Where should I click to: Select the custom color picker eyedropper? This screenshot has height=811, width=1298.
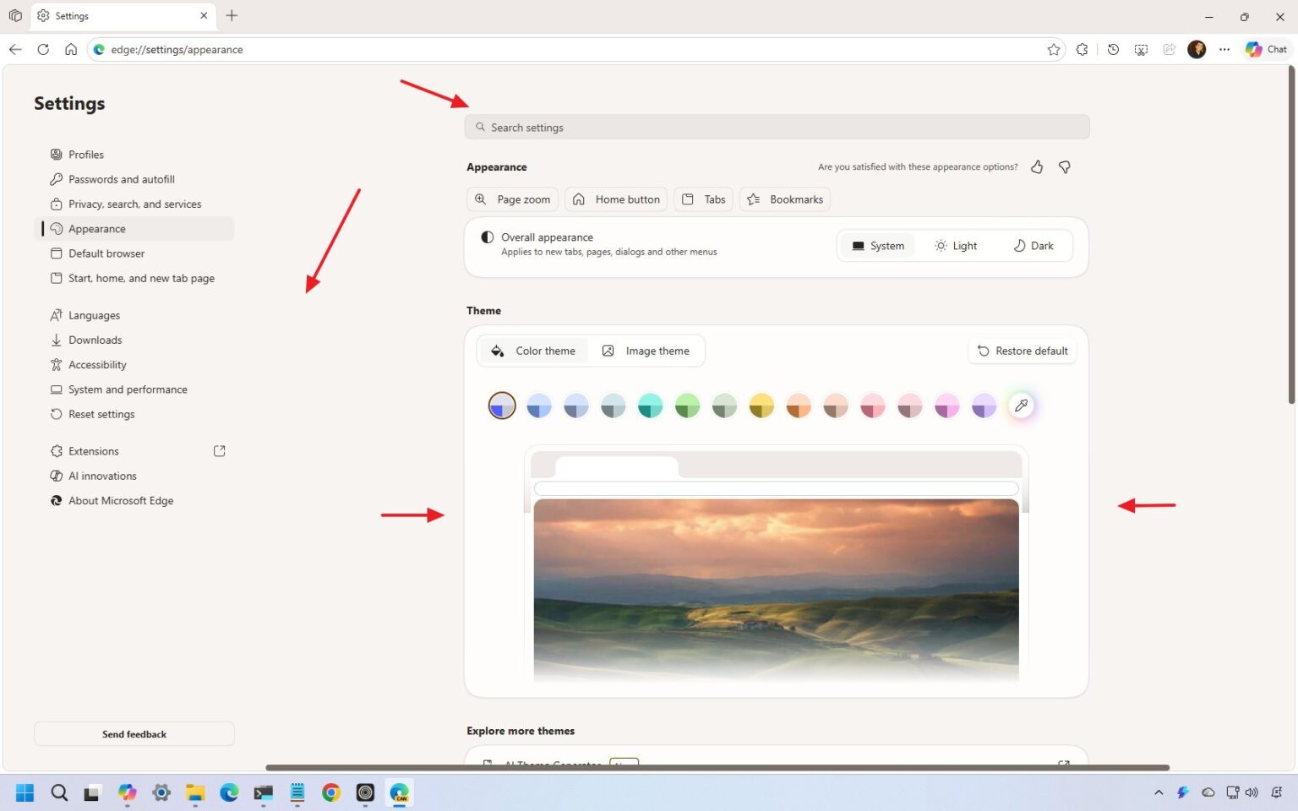click(1021, 405)
